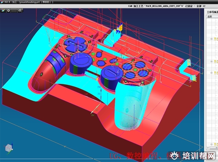Click the grid-pattern icon in top-left toolbar

click(x=14, y=11)
